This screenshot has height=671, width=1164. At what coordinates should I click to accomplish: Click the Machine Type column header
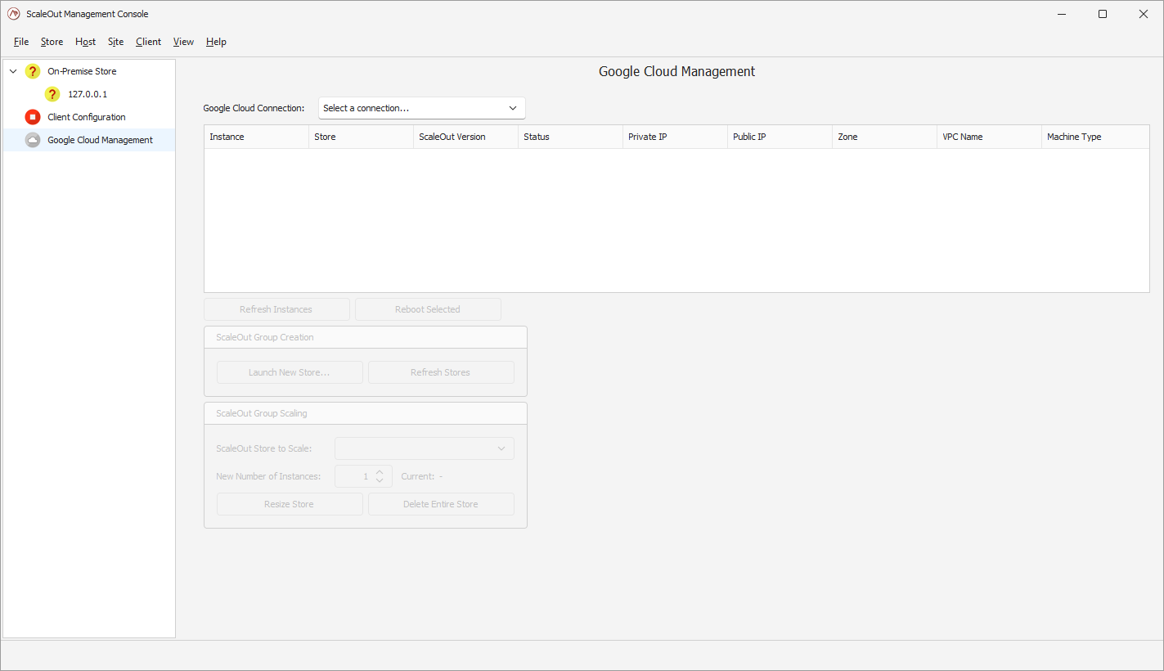click(x=1095, y=137)
